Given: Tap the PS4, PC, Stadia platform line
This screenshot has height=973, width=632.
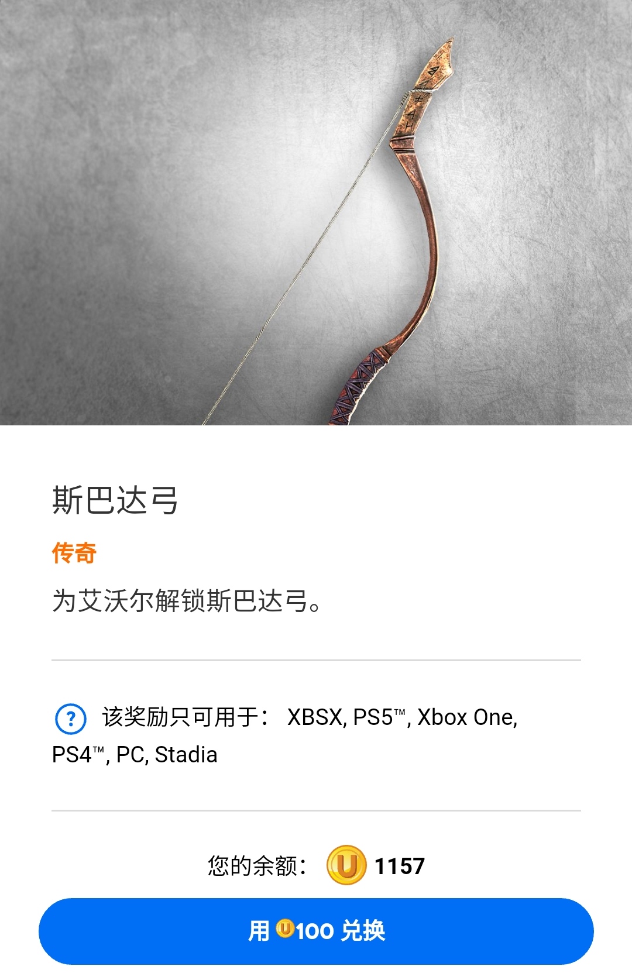Looking at the screenshot, I should [135, 755].
